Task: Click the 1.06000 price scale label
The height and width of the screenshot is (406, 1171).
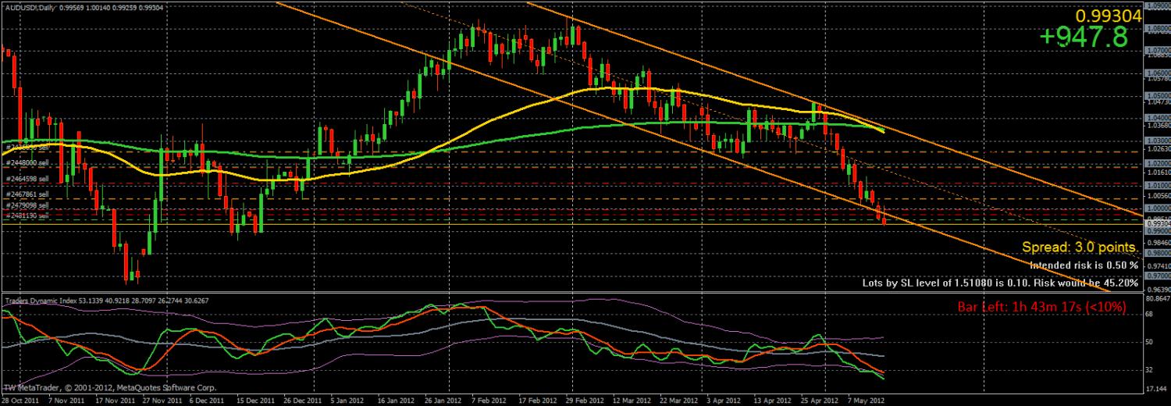Action: coord(1157,73)
